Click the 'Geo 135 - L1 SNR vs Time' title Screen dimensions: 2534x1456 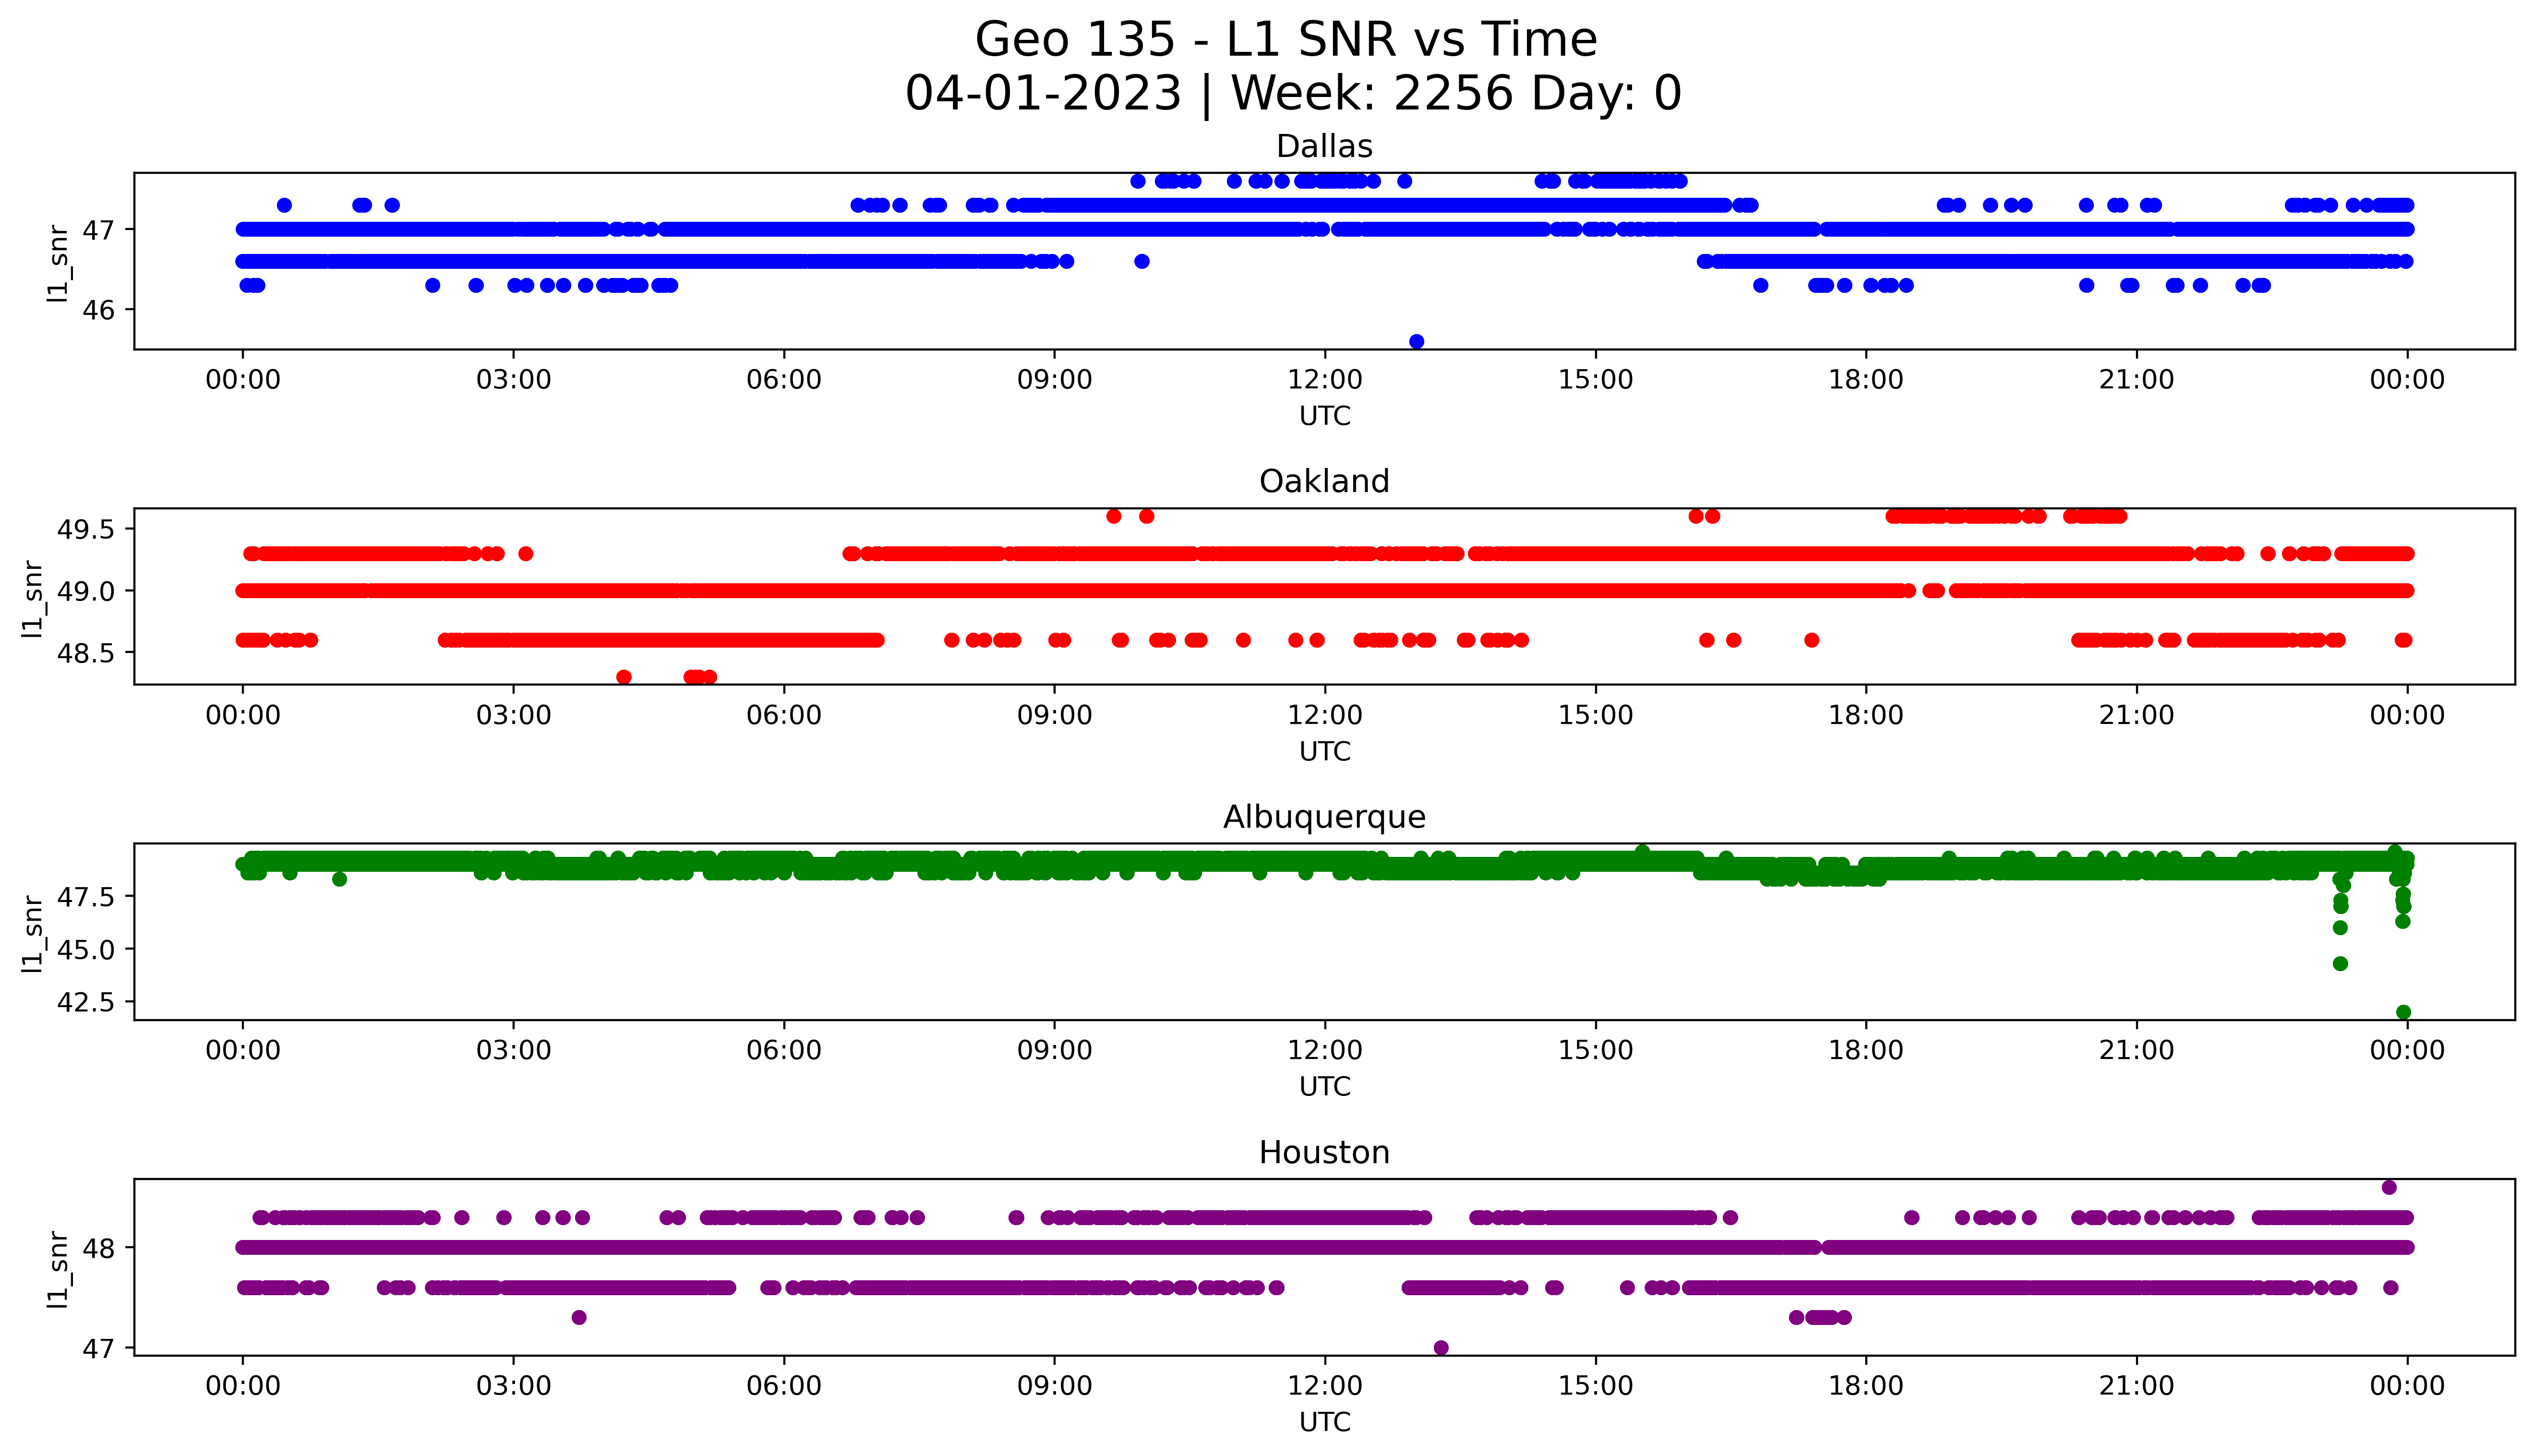point(1285,40)
